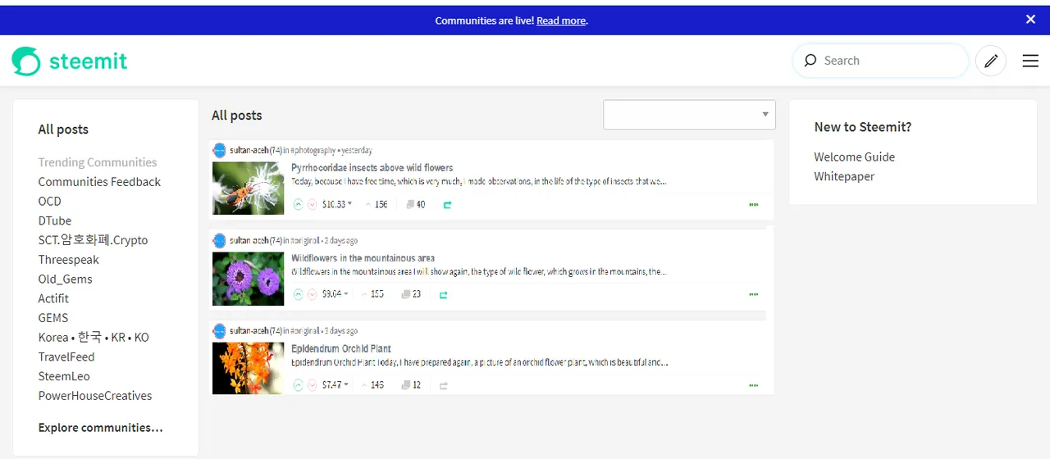Click the '3 days ago' timestamp
The height and width of the screenshot is (459, 1050).
(x=340, y=331)
